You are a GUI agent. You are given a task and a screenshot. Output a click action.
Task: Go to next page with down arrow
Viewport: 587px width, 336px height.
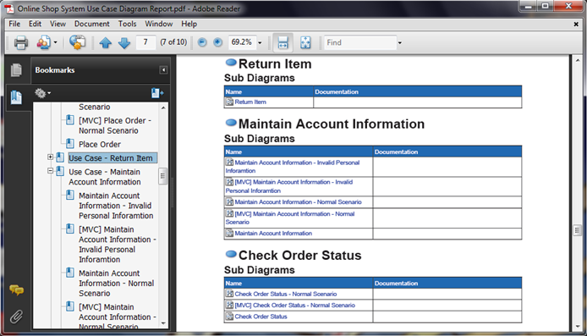[124, 42]
